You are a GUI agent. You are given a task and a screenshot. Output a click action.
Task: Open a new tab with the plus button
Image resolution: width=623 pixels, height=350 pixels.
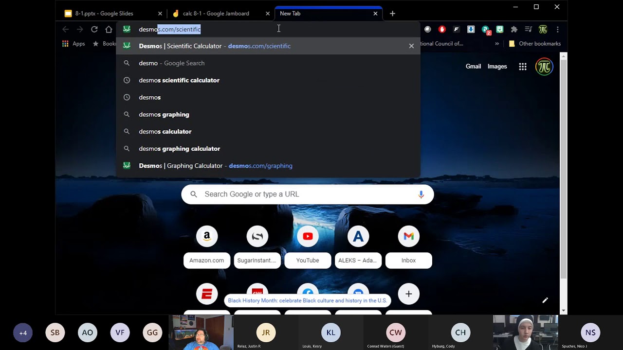tap(392, 14)
